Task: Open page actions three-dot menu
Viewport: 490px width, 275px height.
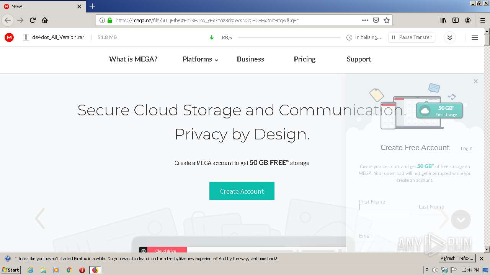Action: pyautogui.click(x=365, y=20)
